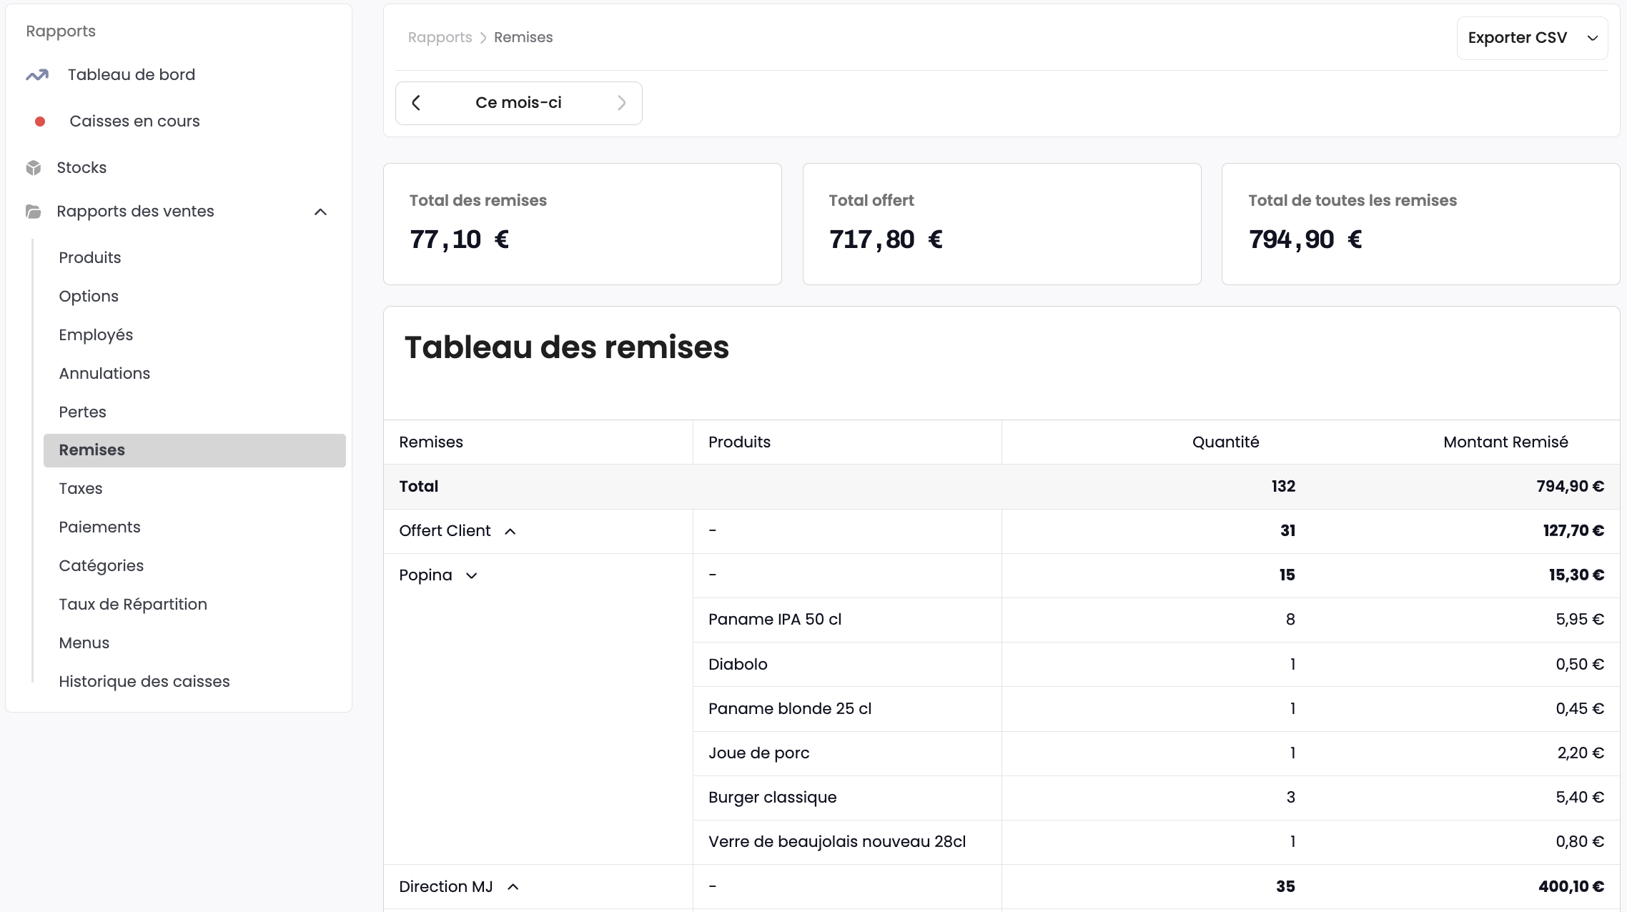Viewport: 1627px width, 912px height.
Task: Select Taxes in the sidebar
Action: pos(80,488)
